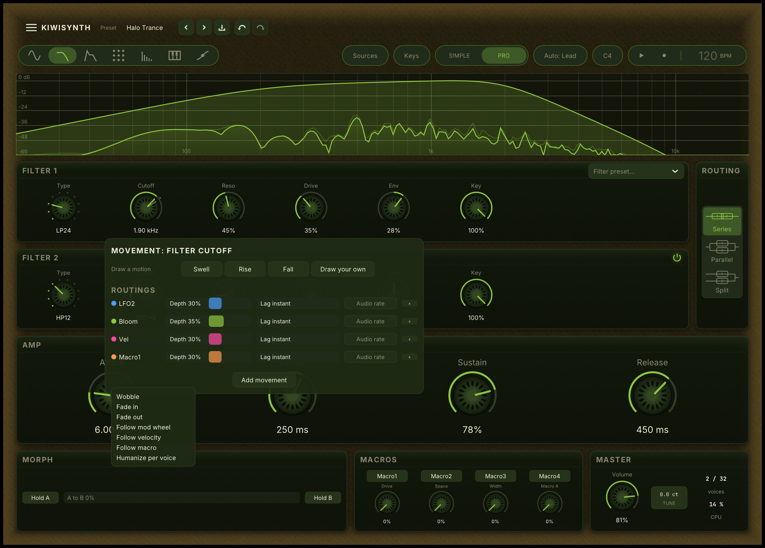Screen dimensions: 765x548
Task: Choose Wobble from movement menu
Action: point(153,397)
